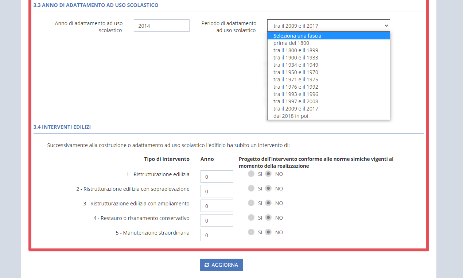Click the Anno di adattamento input field
Screen dimensions: 463x278
point(162,26)
